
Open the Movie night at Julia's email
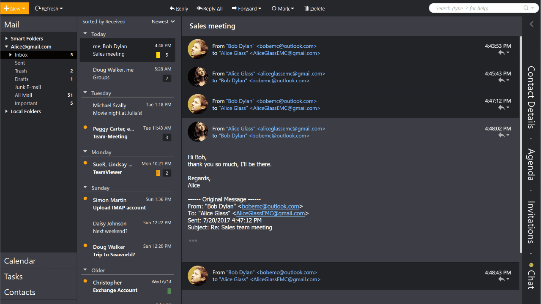tap(128, 109)
